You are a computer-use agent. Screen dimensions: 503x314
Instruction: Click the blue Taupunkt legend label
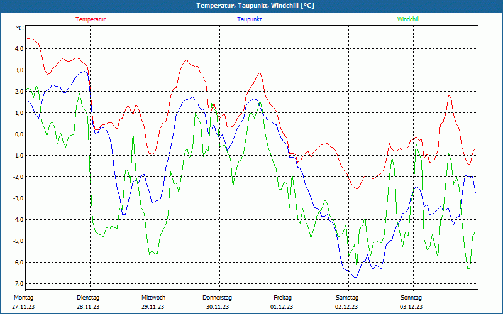tap(249, 19)
